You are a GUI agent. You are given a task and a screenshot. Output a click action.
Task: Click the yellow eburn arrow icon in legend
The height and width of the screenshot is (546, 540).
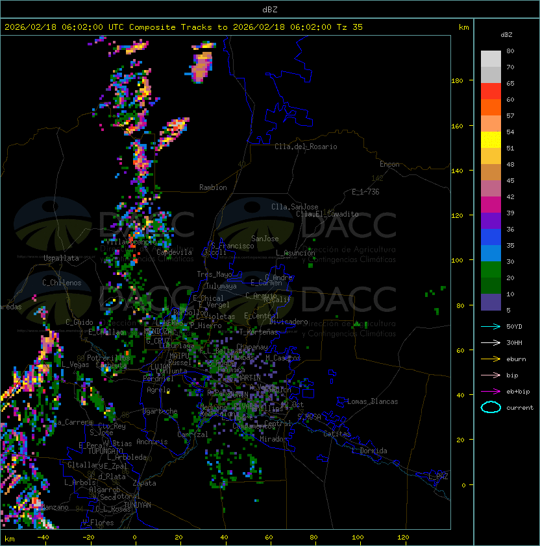coord(491,359)
